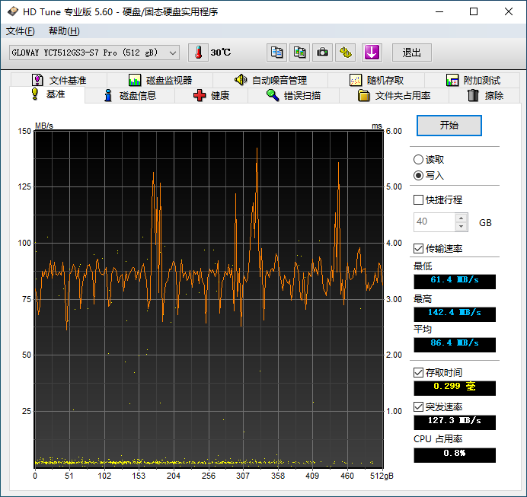527x497 pixels.
Task: Click the 30℃ temperature reading
Action: click(x=221, y=53)
